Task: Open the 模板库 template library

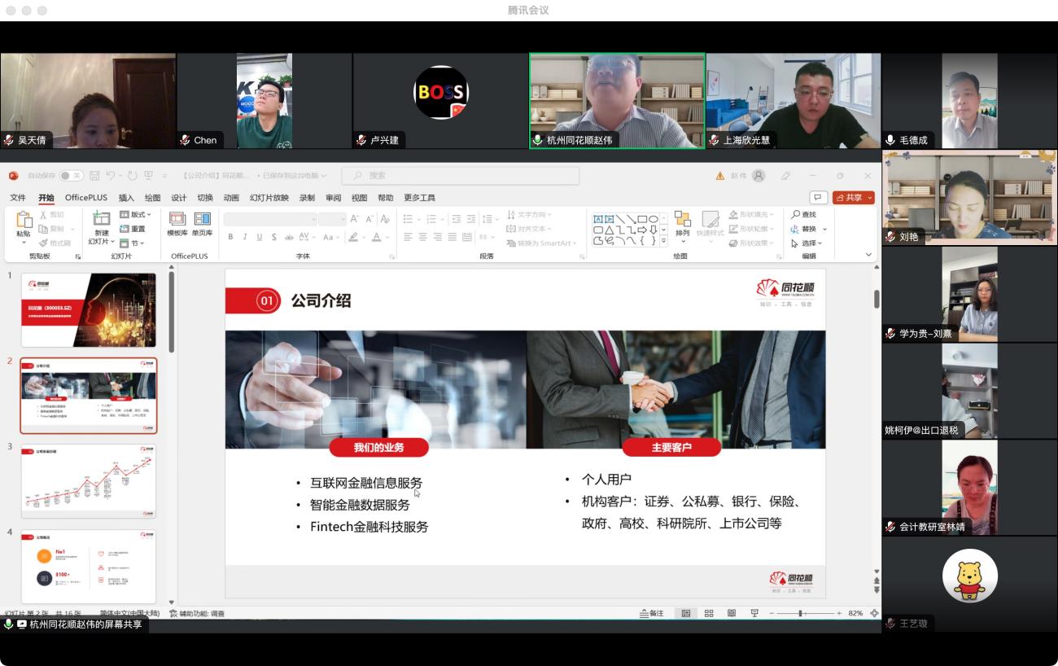Action: pyautogui.click(x=177, y=222)
